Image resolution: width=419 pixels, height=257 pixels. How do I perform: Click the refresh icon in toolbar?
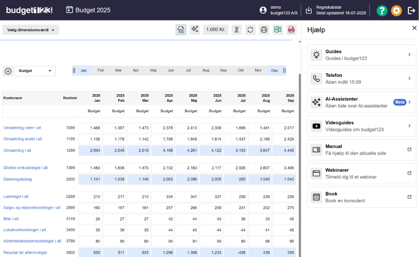pos(250,29)
